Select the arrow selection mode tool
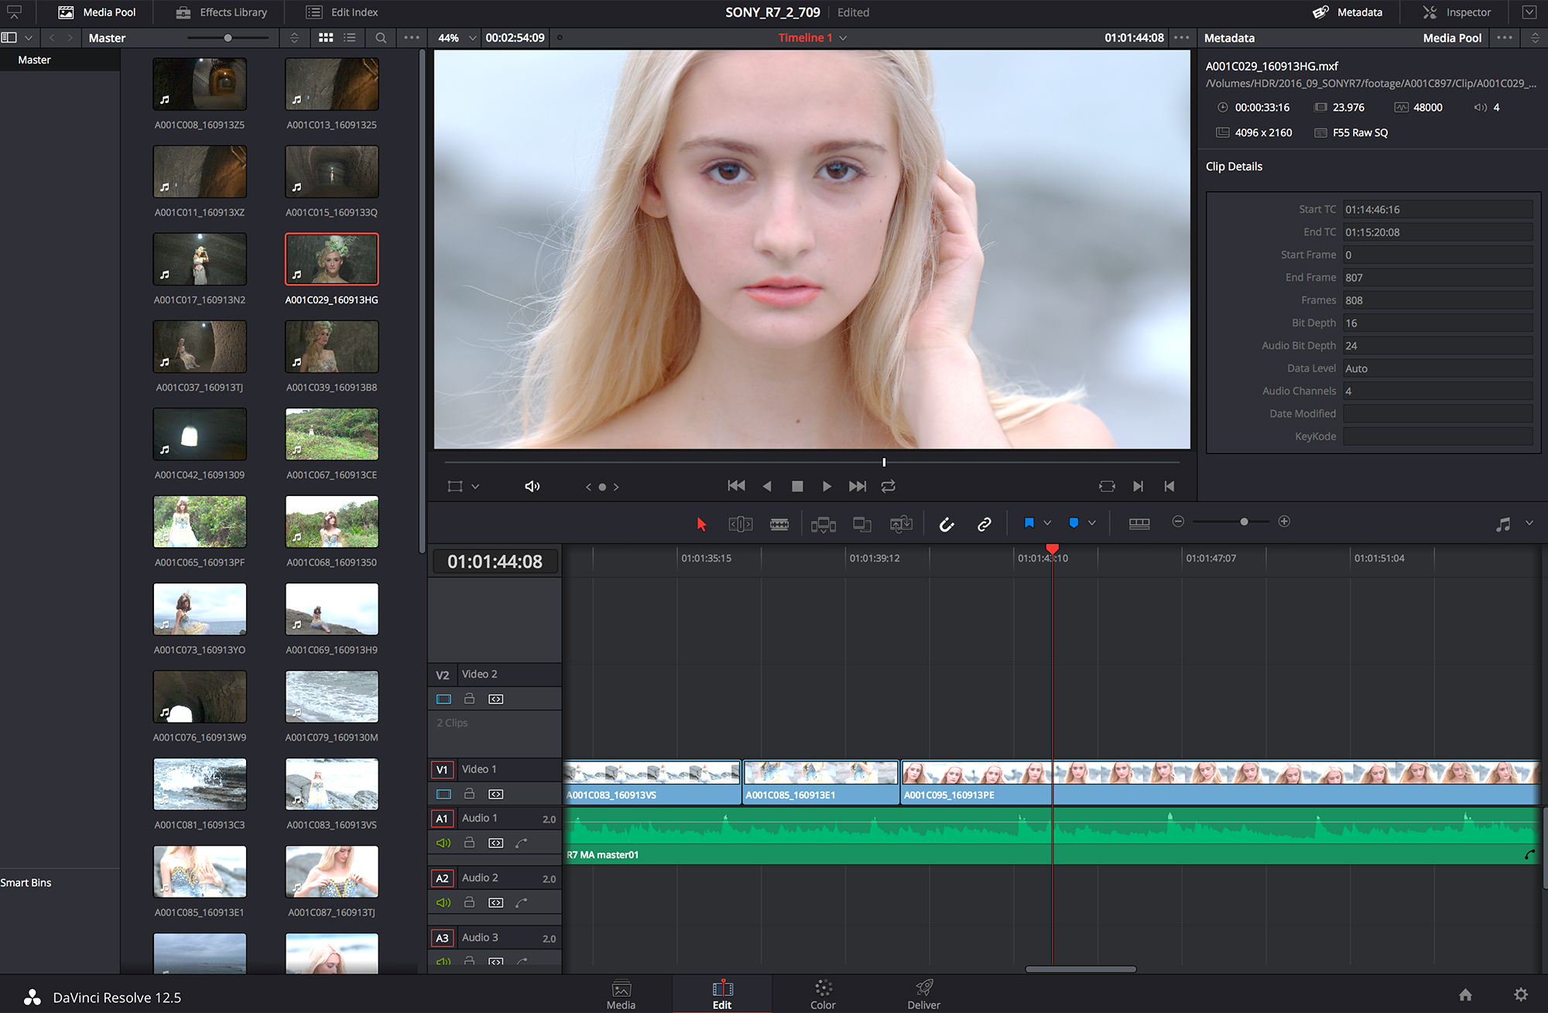1548x1013 pixels. (x=701, y=524)
